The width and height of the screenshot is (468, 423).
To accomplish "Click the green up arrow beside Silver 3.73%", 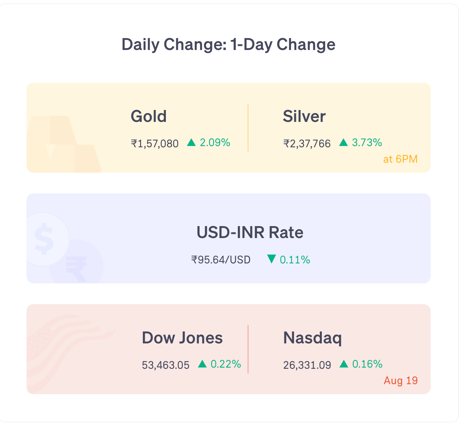I will (343, 143).
